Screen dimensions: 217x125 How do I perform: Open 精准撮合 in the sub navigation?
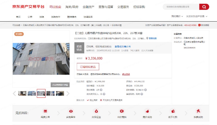[x=72, y=17]
